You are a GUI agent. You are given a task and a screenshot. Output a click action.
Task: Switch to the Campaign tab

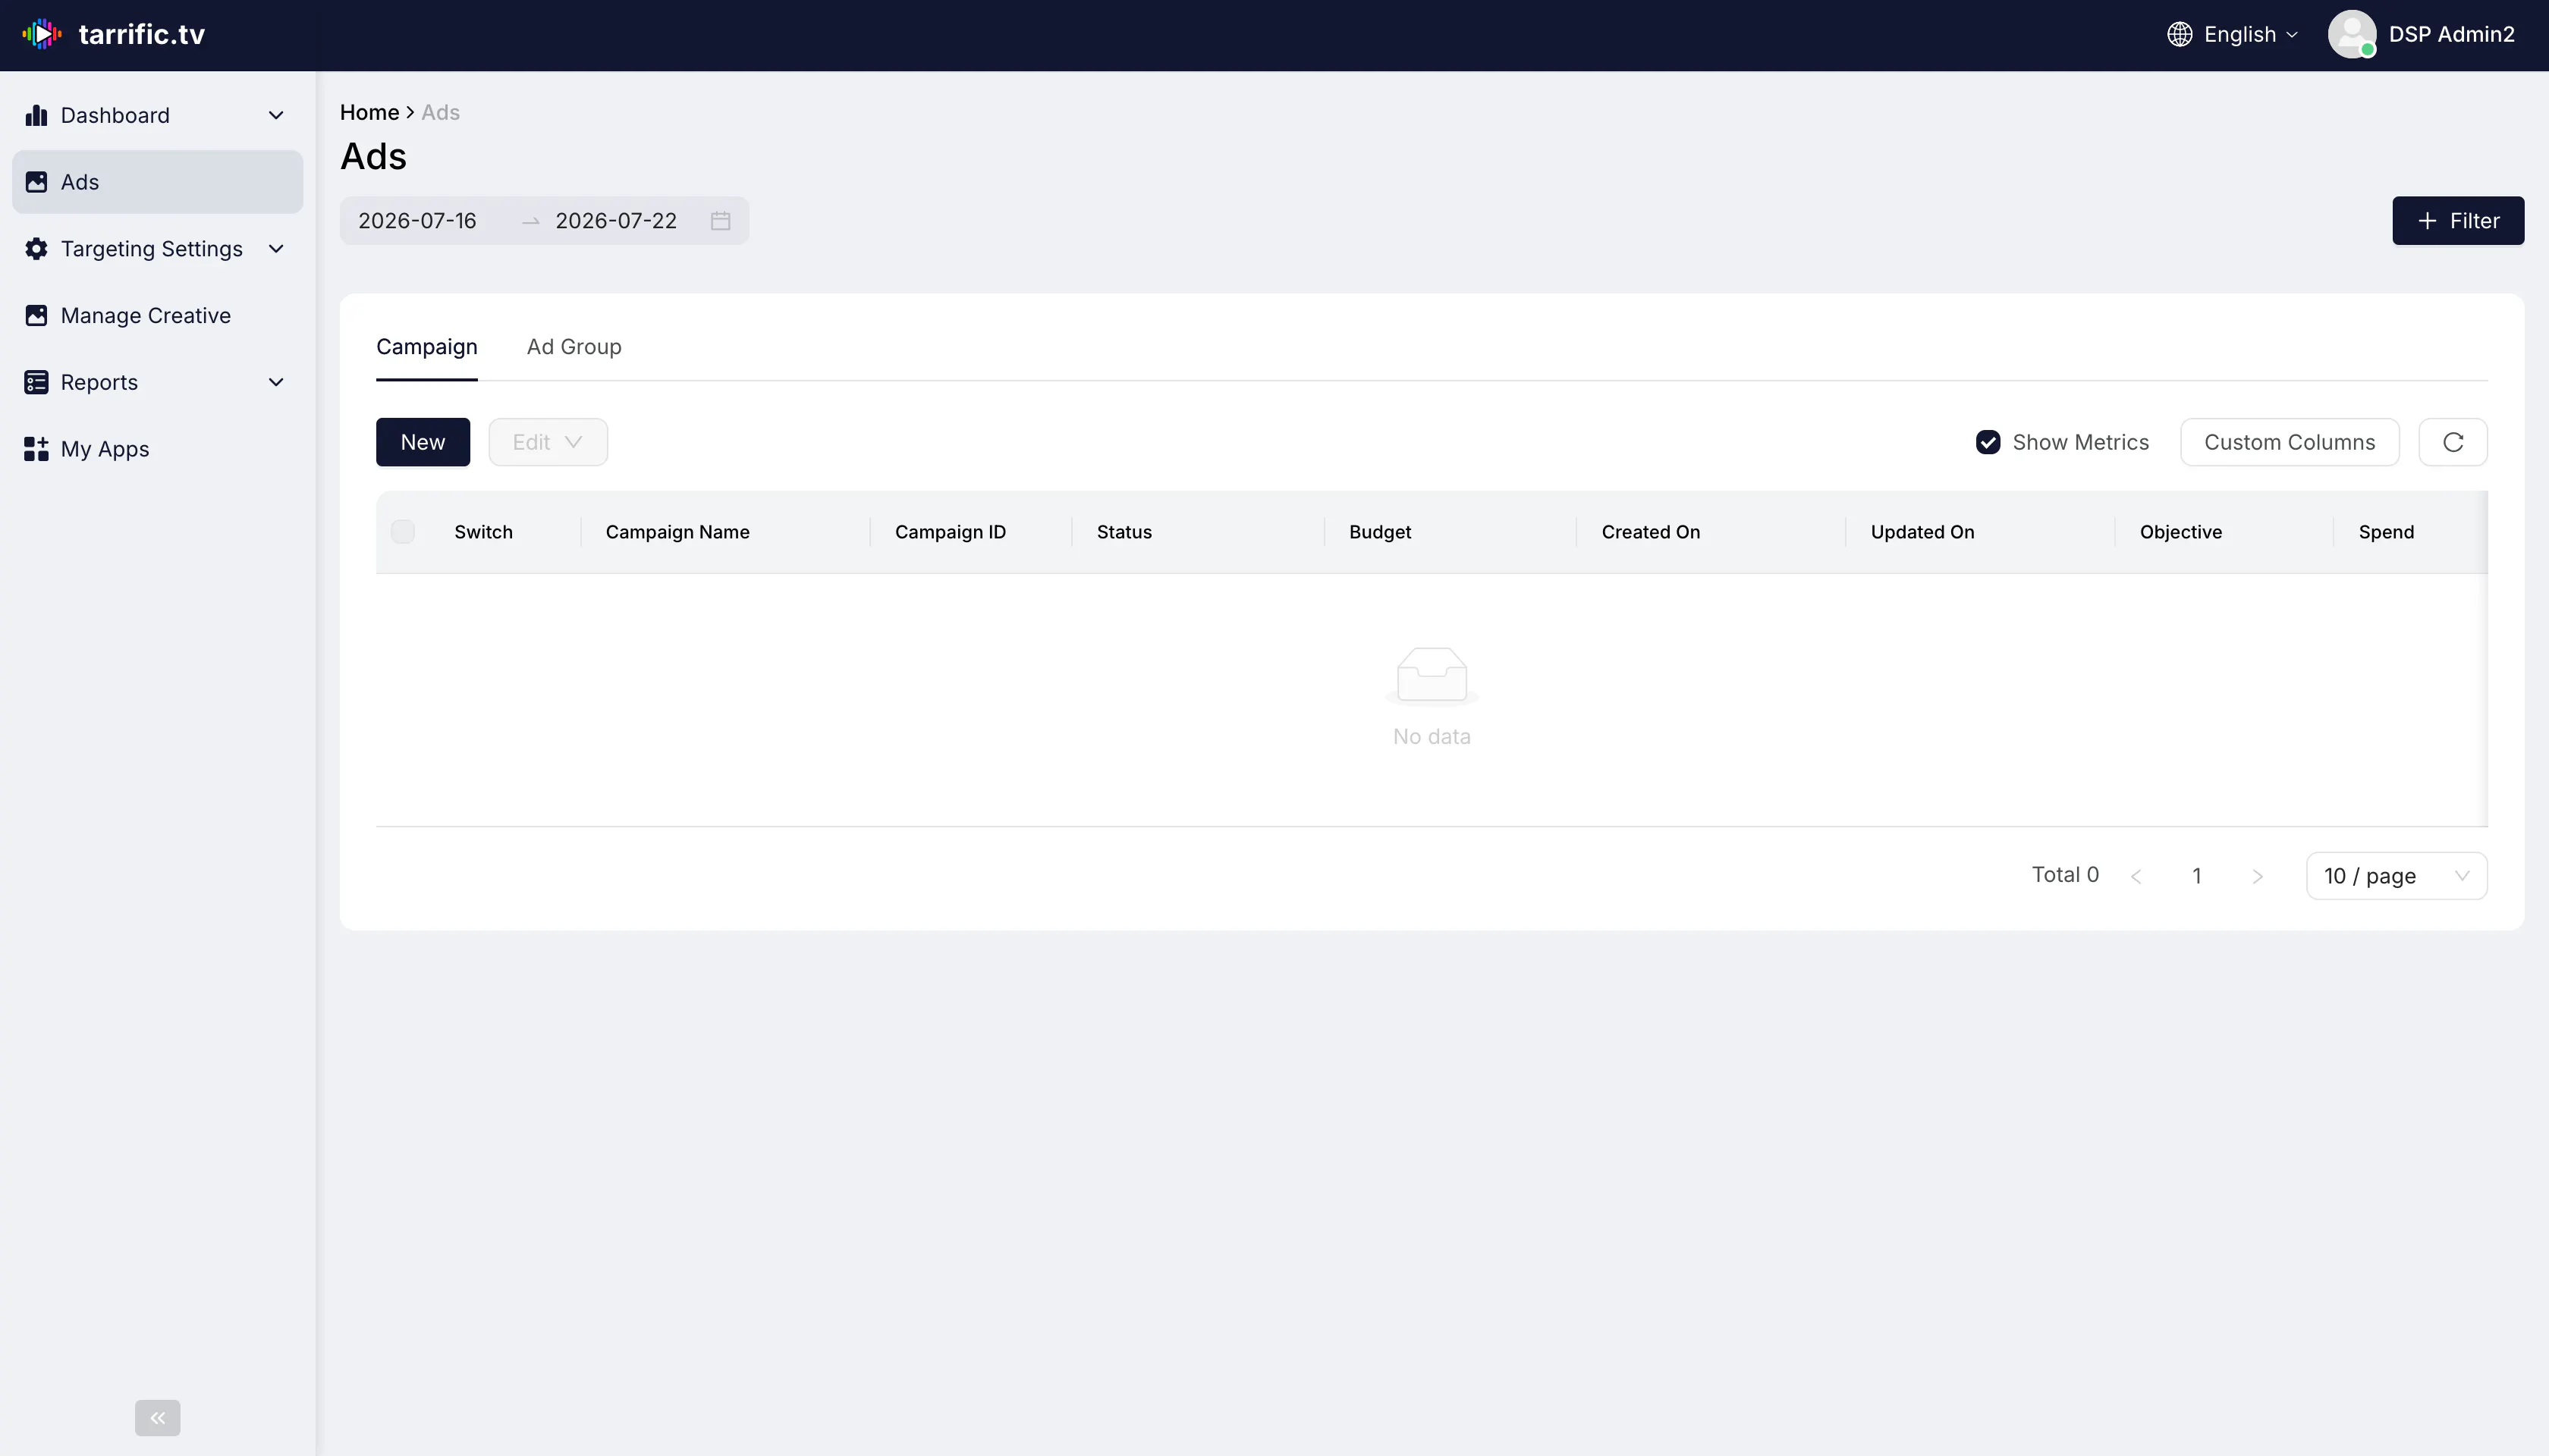pyautogui.click(x=427, y=347)
